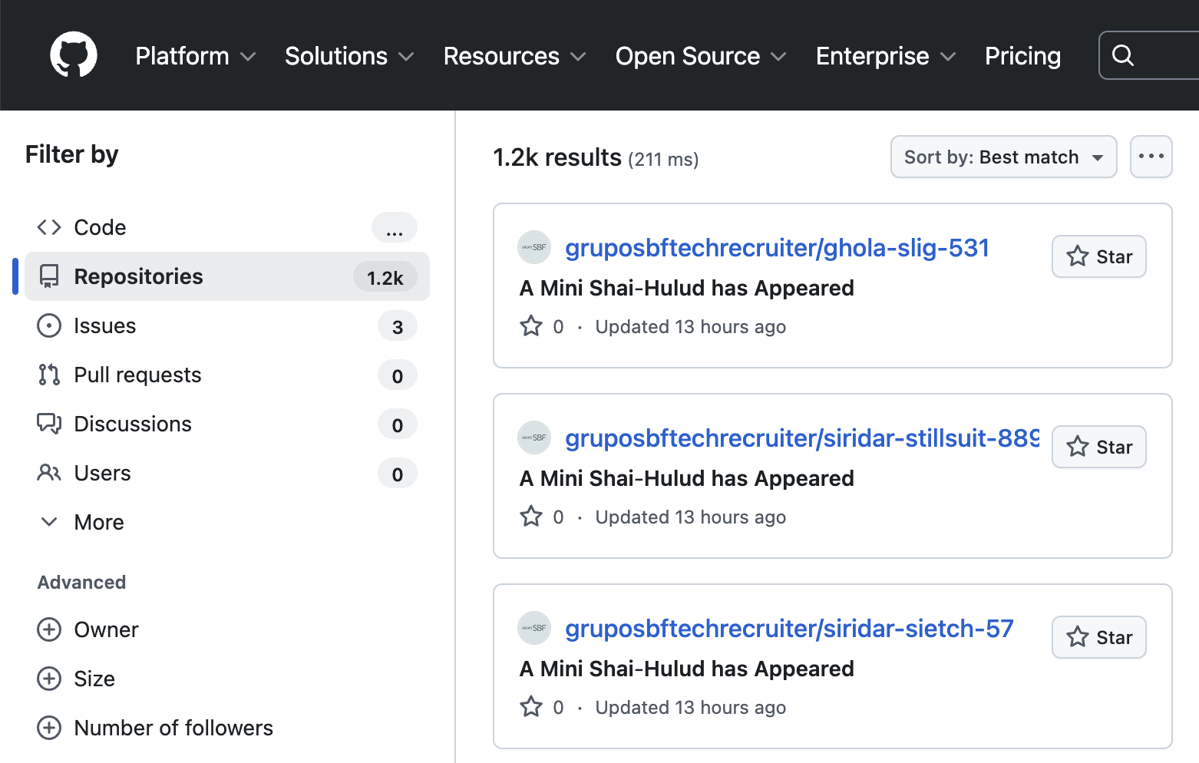Click plus icon beside Number of followers

tap(49, 728)
